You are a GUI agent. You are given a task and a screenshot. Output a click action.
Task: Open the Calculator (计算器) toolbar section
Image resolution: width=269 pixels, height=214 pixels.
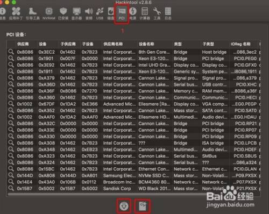145,13
